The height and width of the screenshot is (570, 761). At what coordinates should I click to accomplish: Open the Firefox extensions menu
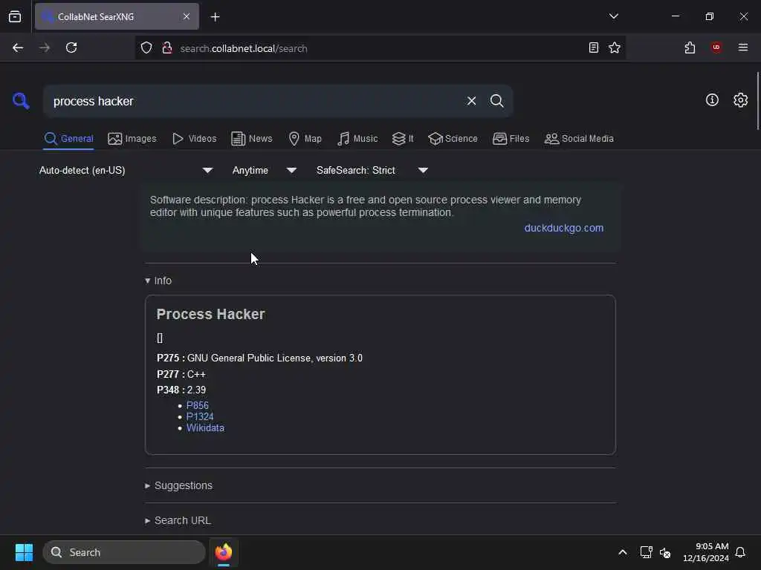(x=690, y=47)
